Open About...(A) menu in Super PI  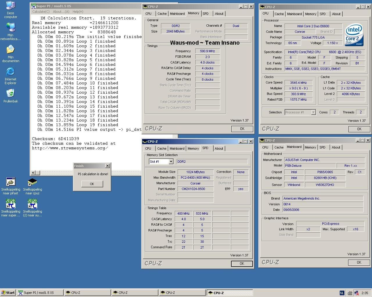pos(61,12)
